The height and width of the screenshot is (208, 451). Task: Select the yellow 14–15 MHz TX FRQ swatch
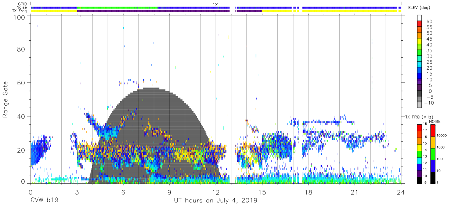[x=419, y=147]
